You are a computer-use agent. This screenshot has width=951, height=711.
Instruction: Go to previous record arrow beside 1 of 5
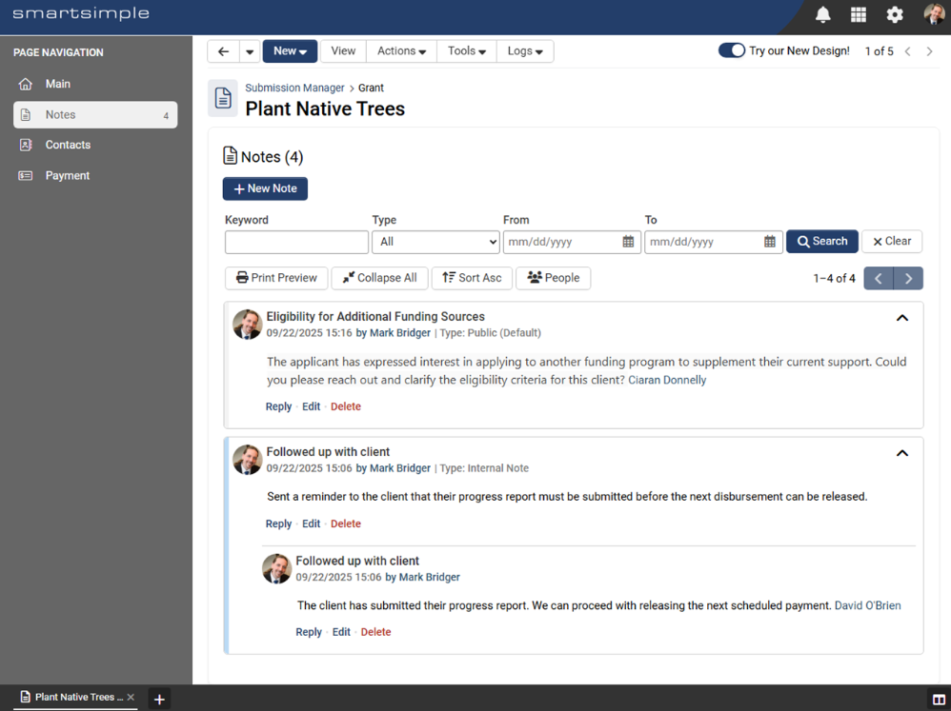(908, 51)
